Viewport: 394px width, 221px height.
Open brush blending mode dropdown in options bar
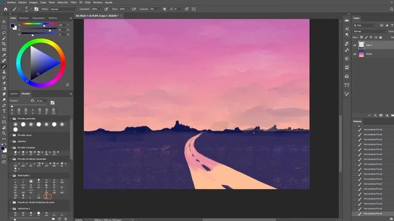[63, 9]
